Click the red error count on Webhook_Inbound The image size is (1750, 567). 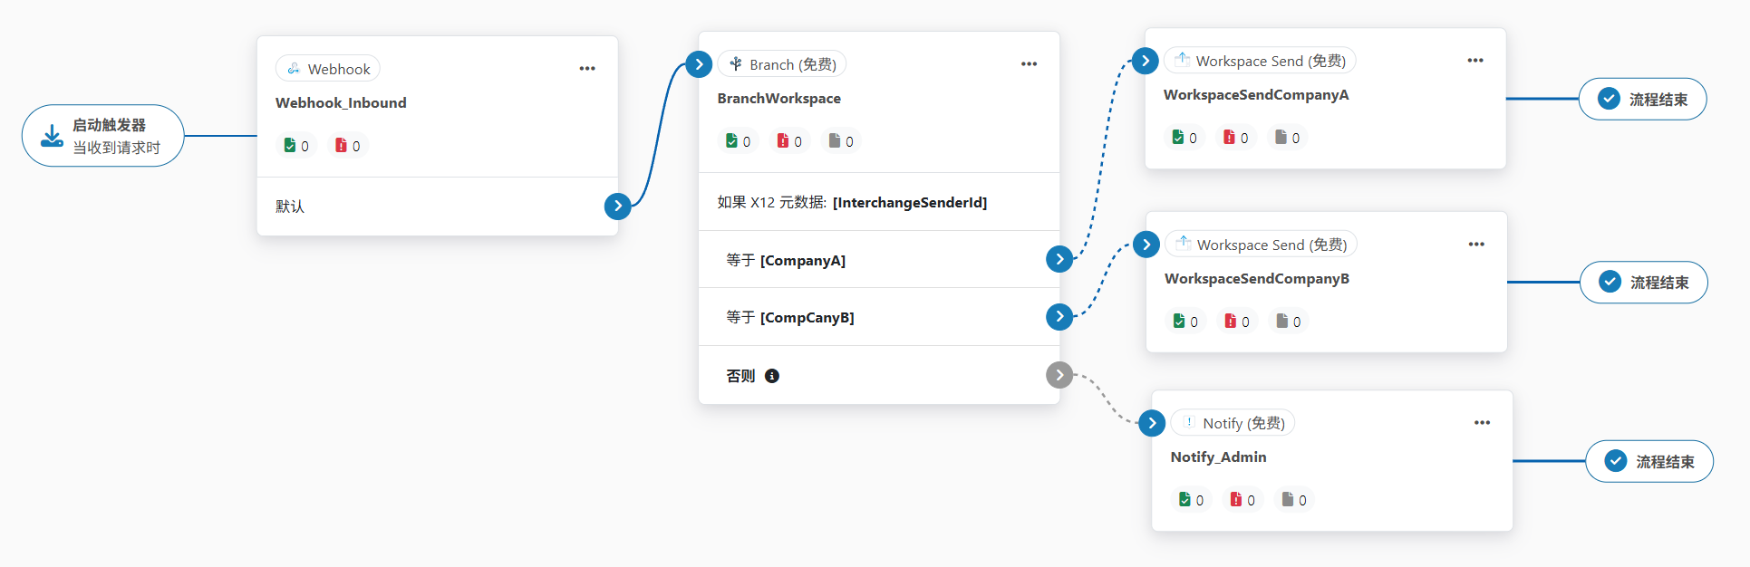[x=348, y=146]
